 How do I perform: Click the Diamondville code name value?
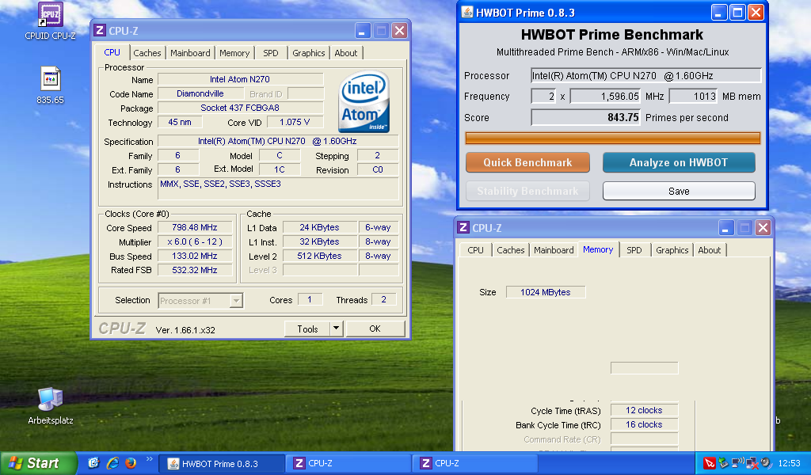200,93
